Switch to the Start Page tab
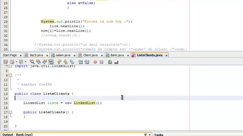Image resolution: width=243 pixels, height=136 pixels. pos(9,55)
